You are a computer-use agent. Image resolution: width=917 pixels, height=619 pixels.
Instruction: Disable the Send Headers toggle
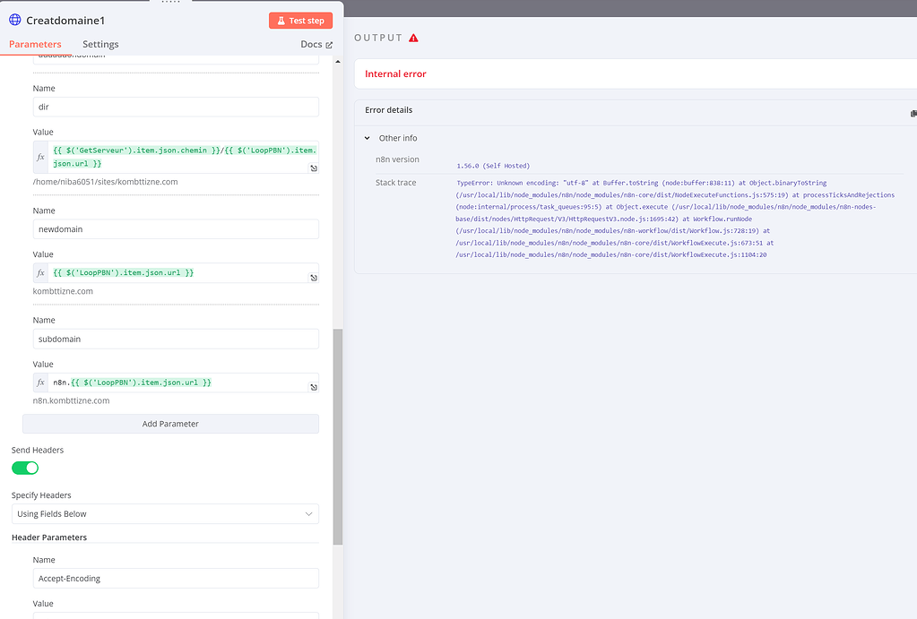pos(25,468)
